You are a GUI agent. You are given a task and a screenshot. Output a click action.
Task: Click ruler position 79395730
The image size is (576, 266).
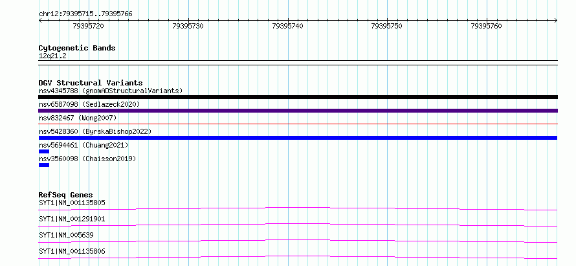188,26
